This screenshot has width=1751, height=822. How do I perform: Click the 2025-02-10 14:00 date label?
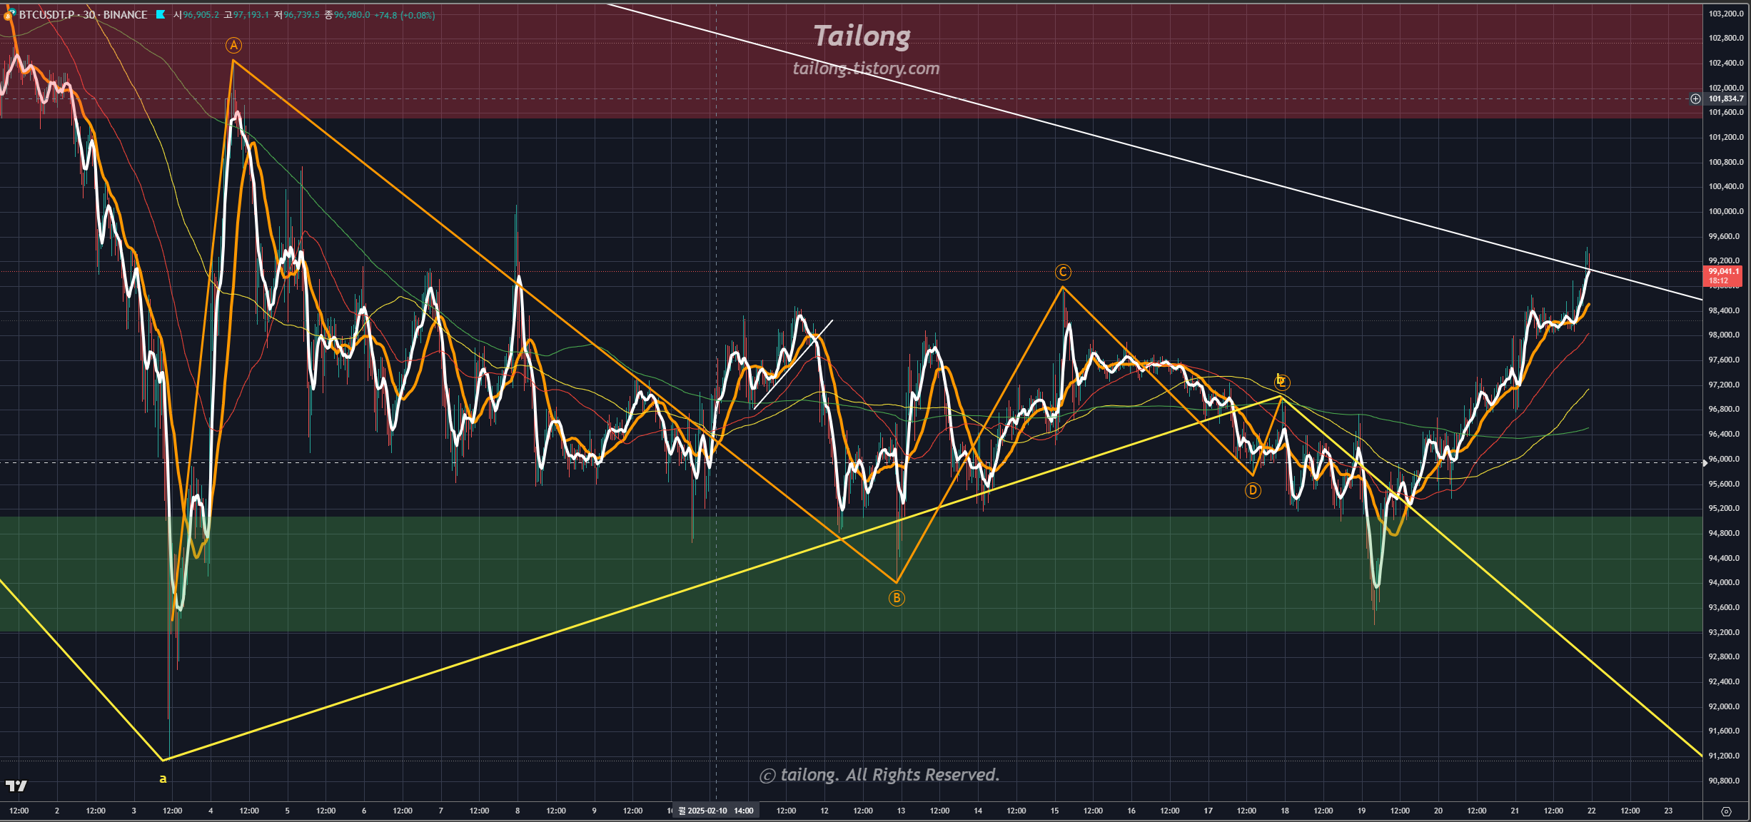pyautogui.click(x=716, y=811)
